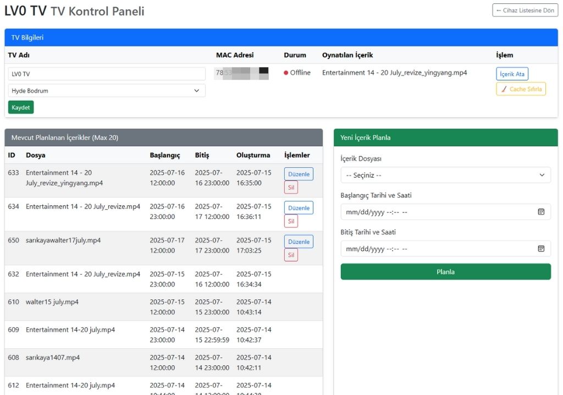This screenshot has width=563, height=395.
Task: Remove entry 634 using Sil
Action: click(291, 221)
